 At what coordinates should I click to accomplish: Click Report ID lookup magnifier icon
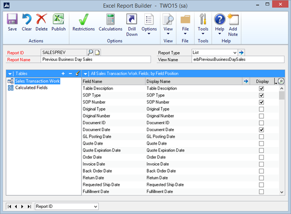(90, 53)
